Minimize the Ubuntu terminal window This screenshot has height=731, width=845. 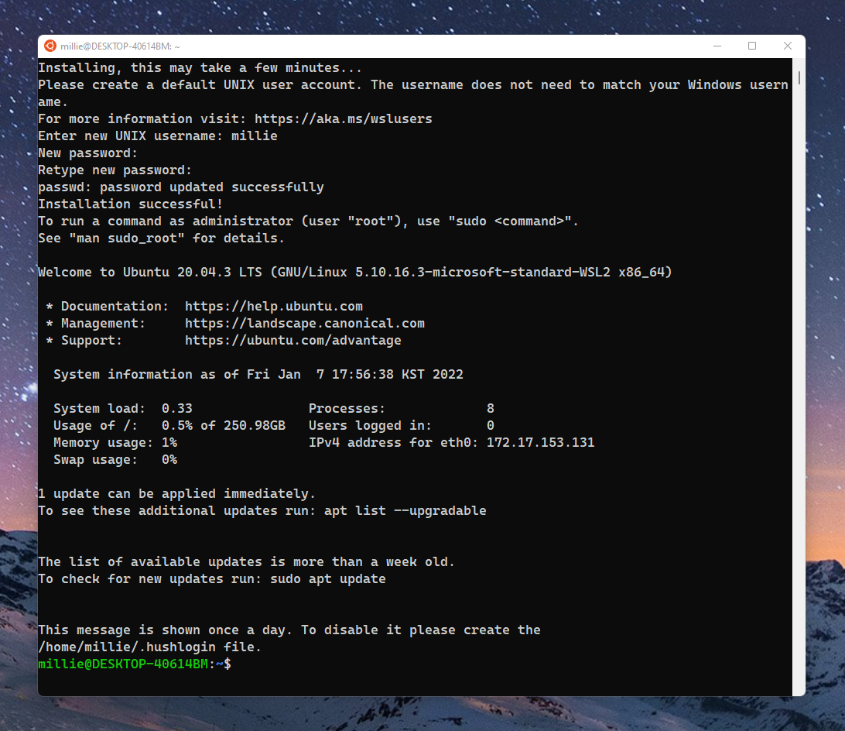click(x=717, y=46)
